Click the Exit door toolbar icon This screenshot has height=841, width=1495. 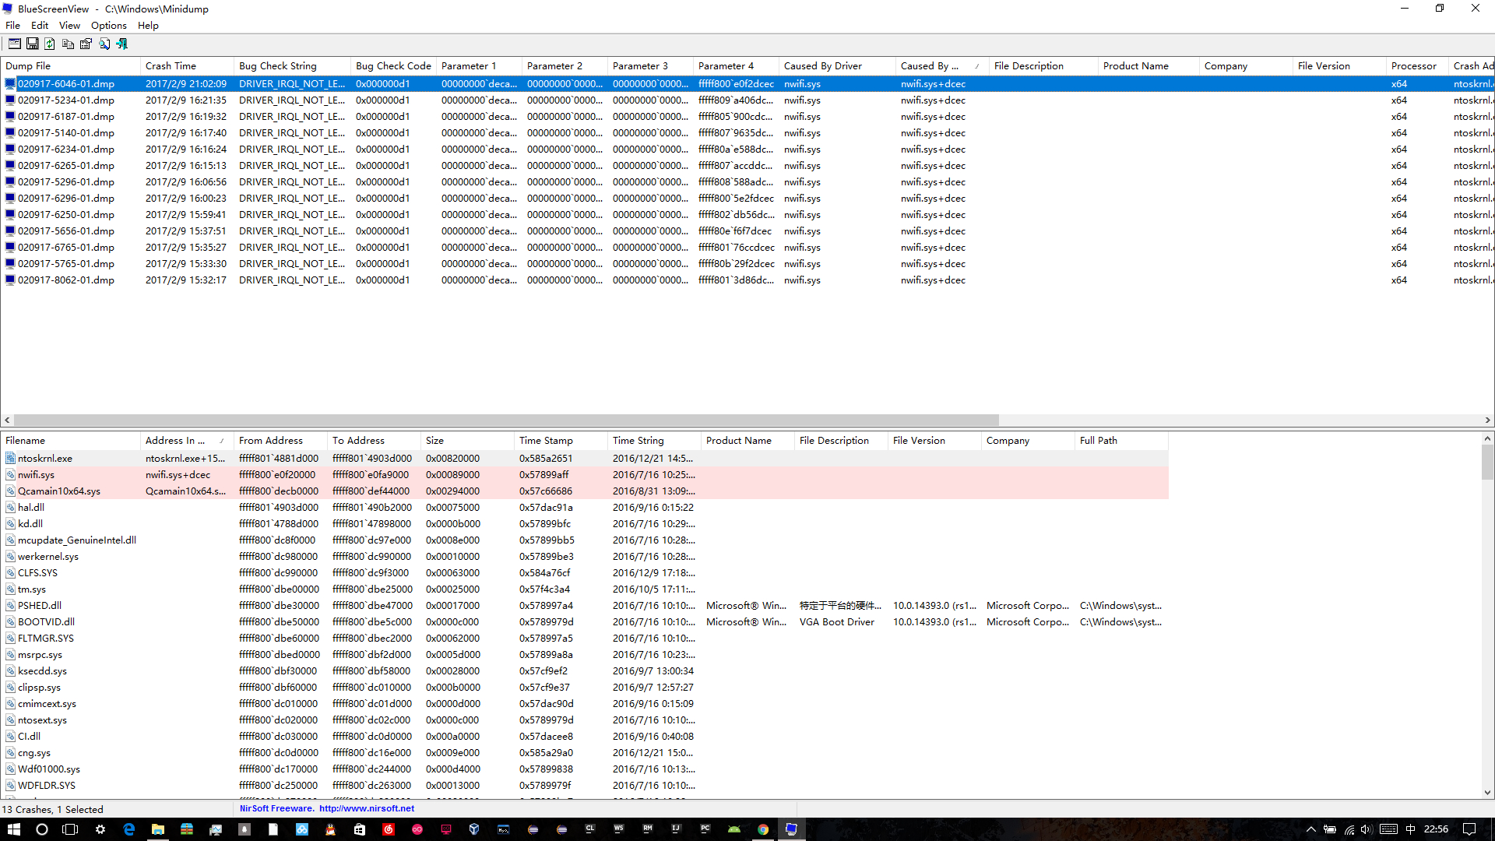pos(122,44)
